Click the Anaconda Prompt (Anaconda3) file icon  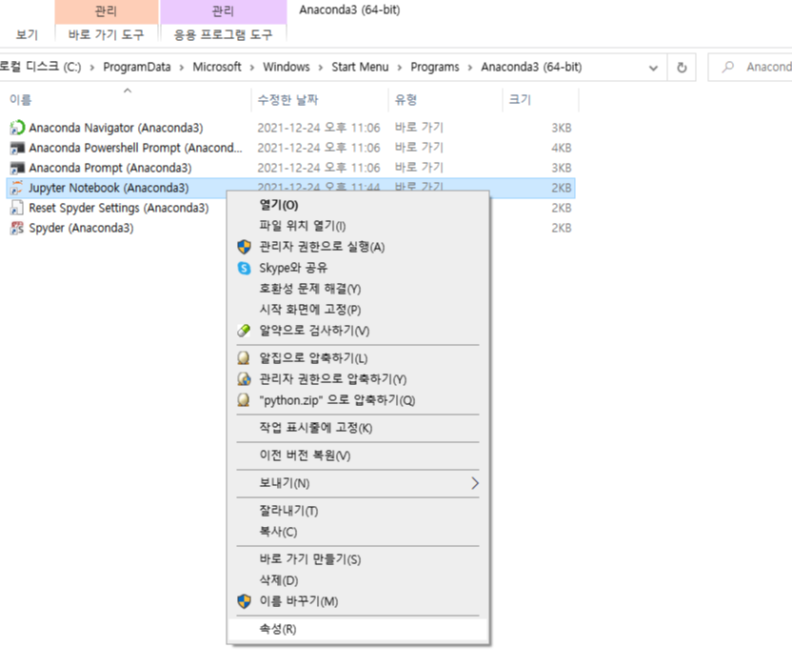tap(17, 168)
